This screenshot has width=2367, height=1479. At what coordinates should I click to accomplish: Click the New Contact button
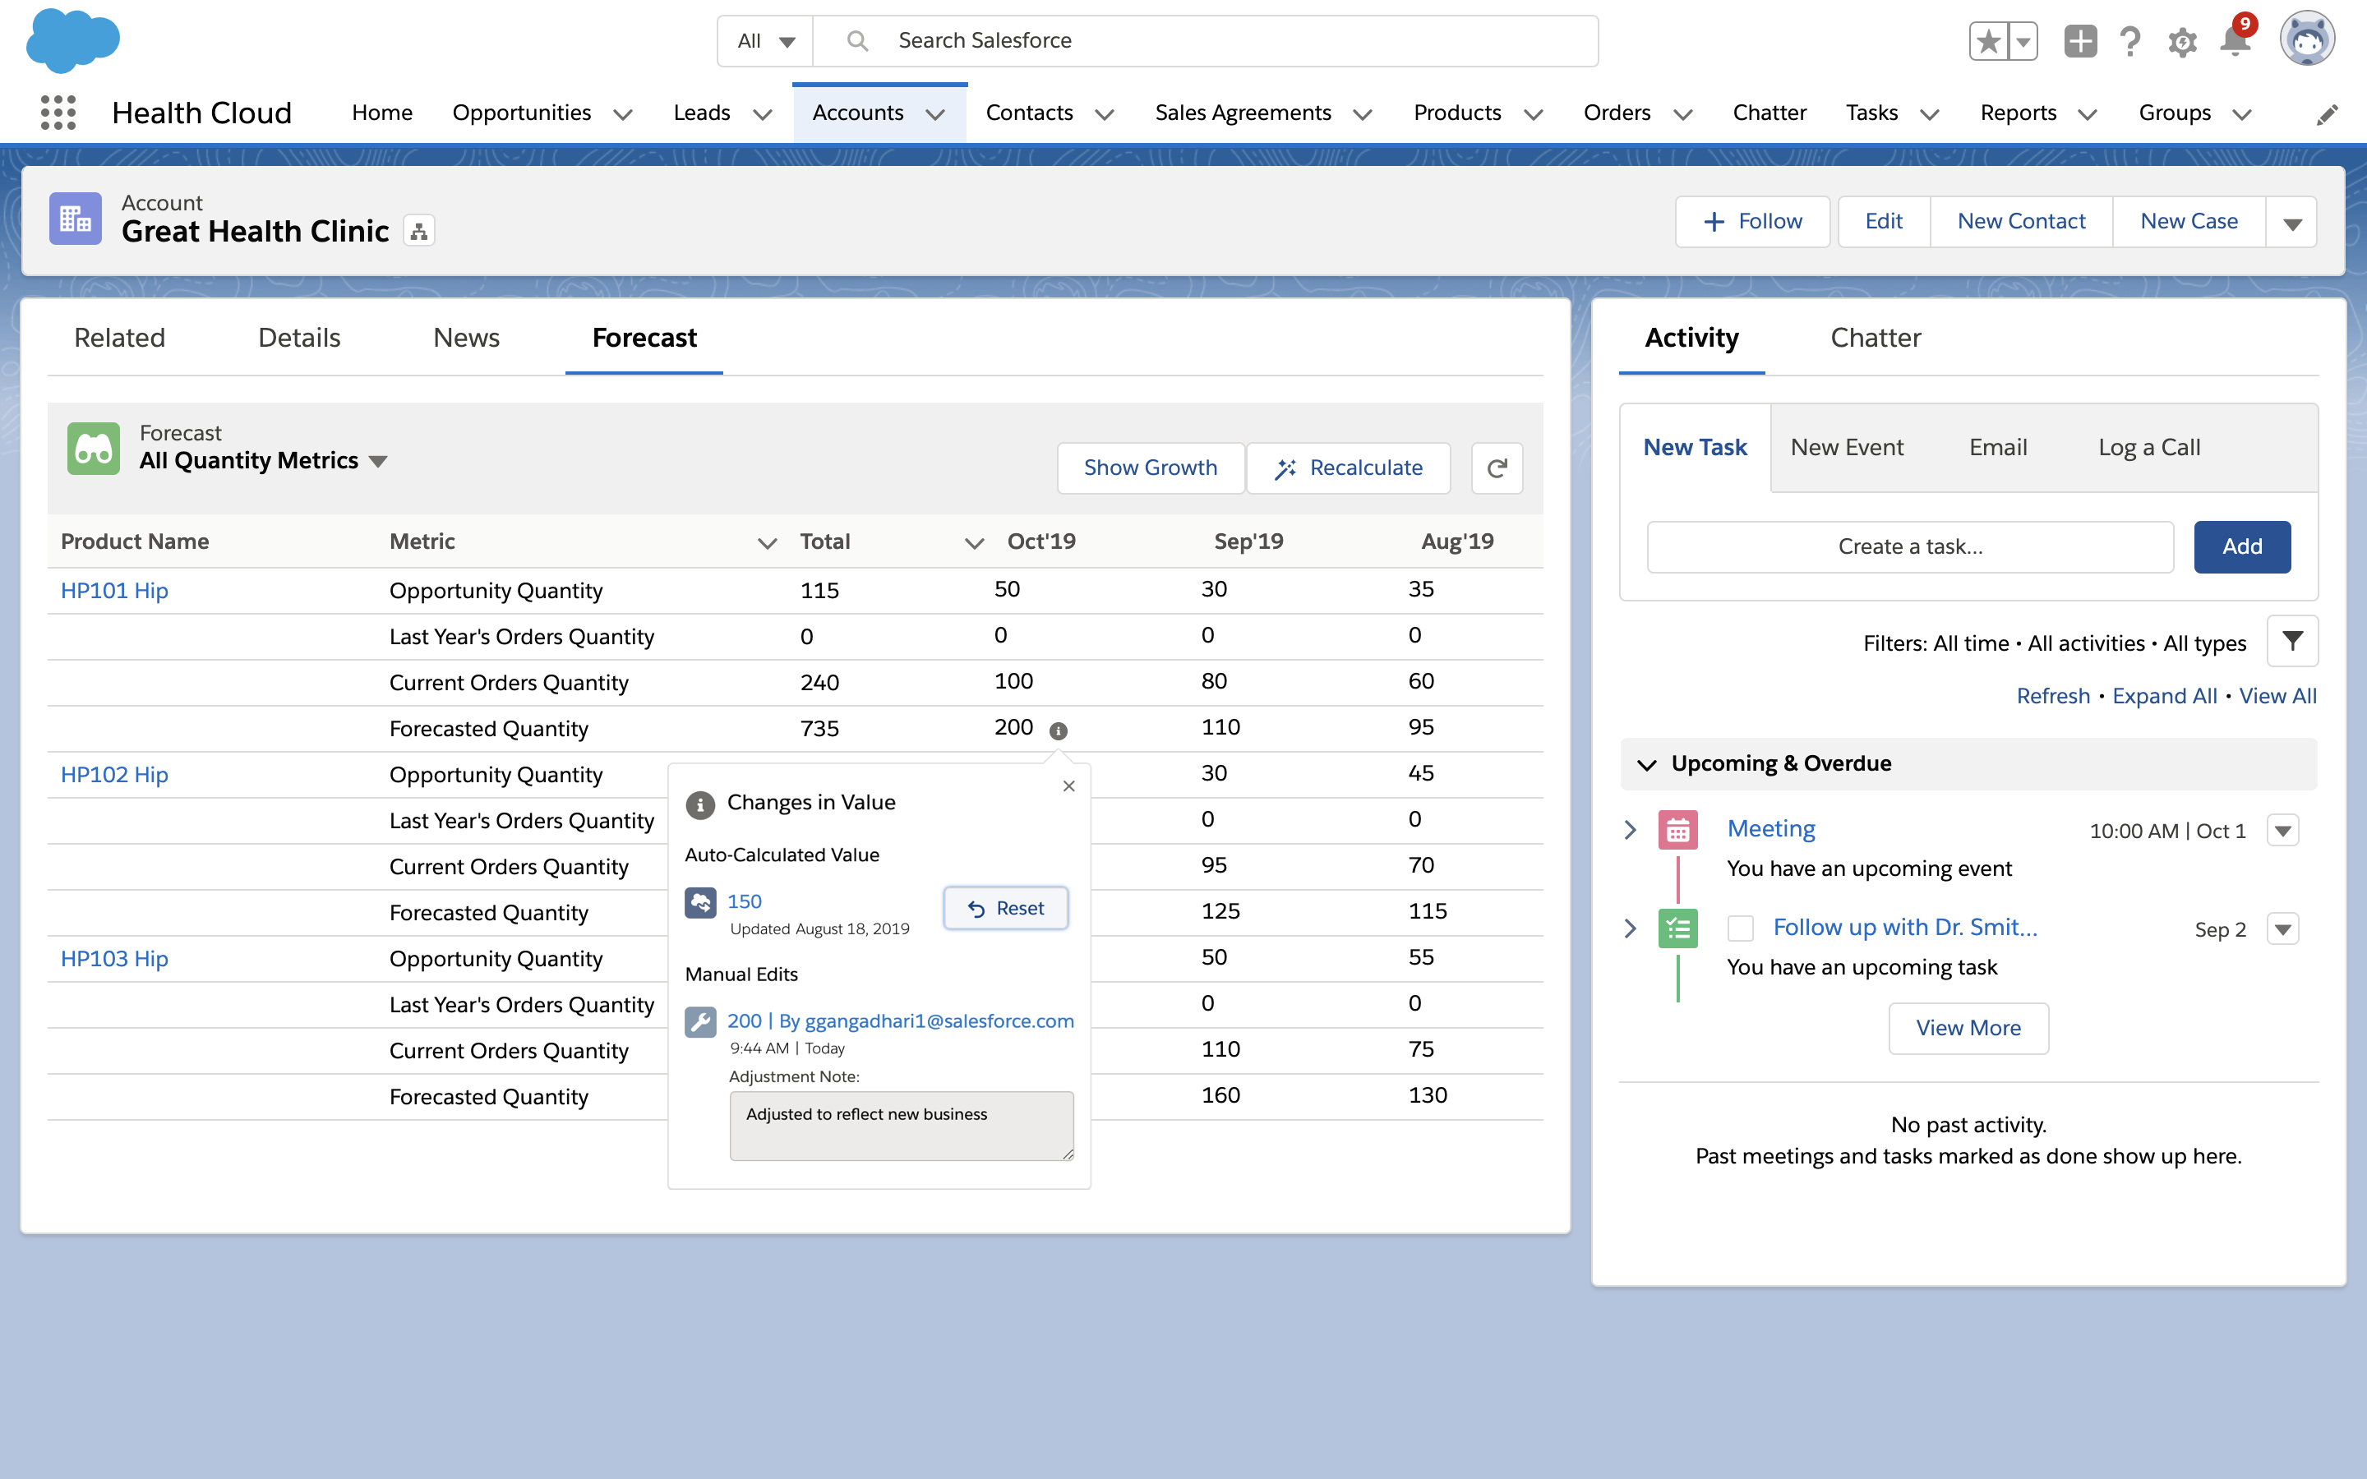(2021, 222)
